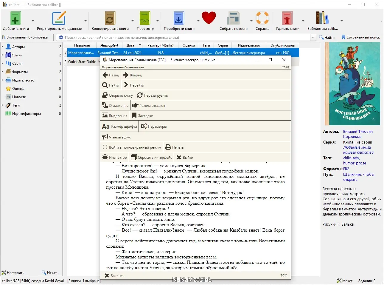Image resolution: width=384 pixels, height=285 pixels.
Task: Launch the Convert books tool
Action: (110, 18)
